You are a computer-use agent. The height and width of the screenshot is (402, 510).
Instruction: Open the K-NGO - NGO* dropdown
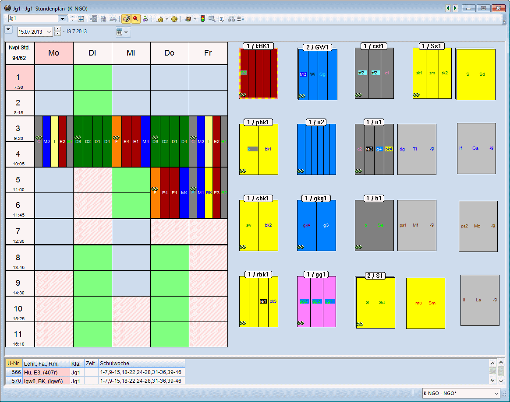tap(495, 393)
